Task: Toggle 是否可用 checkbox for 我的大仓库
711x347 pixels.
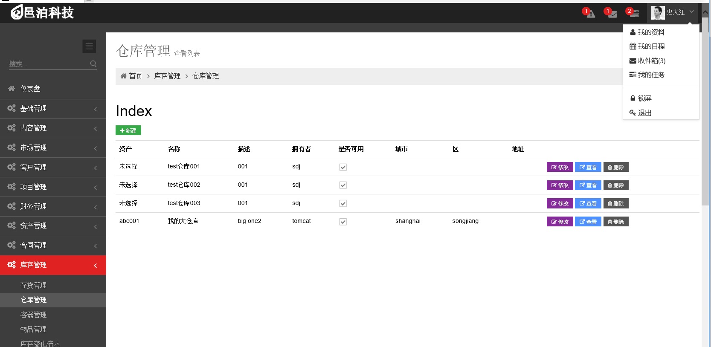Action: 343,222
